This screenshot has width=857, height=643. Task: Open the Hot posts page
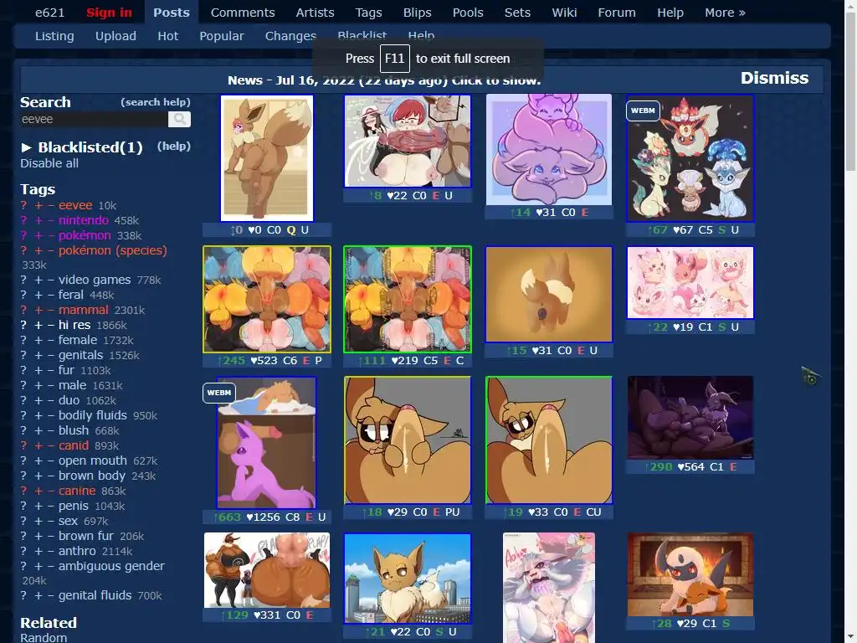coord(167,36)
